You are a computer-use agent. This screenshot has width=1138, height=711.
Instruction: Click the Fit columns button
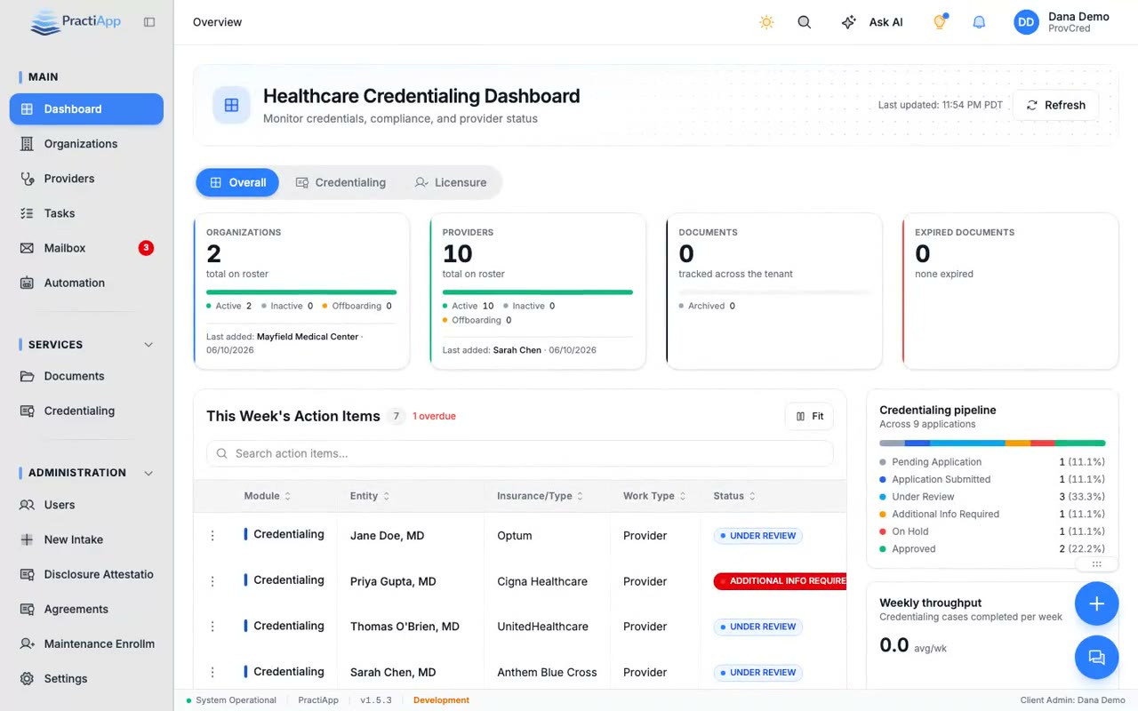[809, 416]
